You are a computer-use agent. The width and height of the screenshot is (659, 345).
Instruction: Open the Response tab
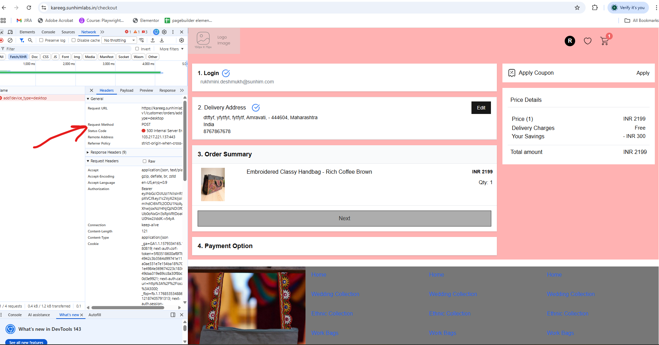click(x=167, y=90)
